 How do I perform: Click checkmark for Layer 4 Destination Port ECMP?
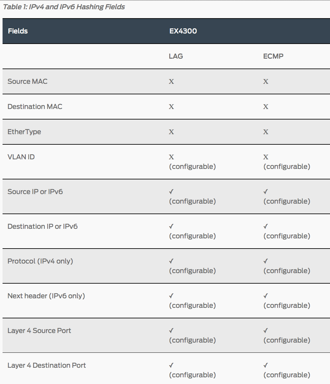[266, 365]
